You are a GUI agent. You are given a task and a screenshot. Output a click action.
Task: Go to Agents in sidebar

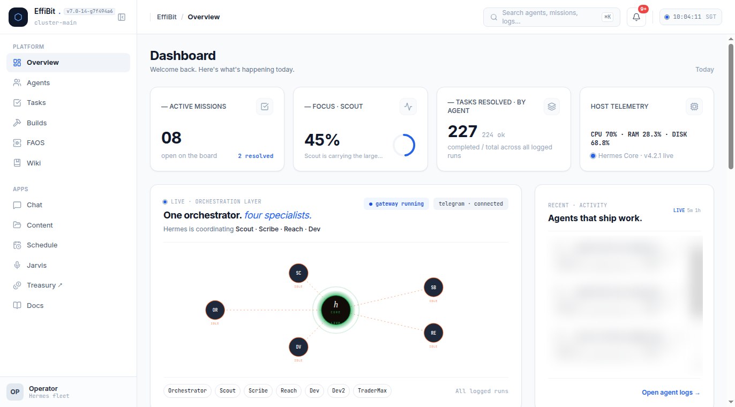pos(68,83)
